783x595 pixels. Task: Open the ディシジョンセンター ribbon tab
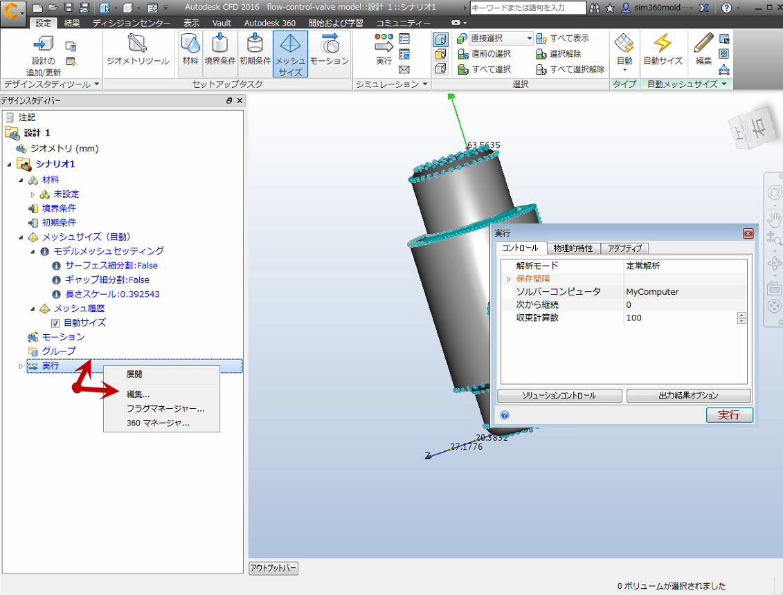pos(132,23)
